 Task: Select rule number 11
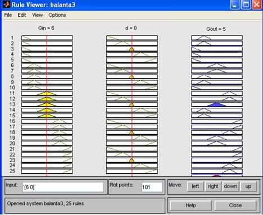click(x=12, y=93)
